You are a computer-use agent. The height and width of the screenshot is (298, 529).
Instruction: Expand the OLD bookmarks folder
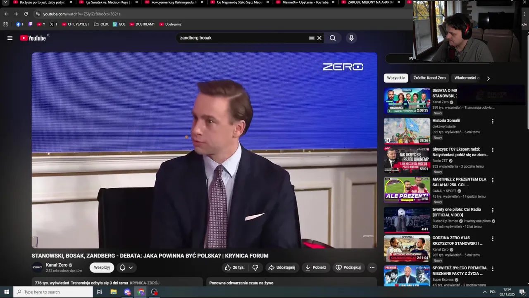coord(101,24)
